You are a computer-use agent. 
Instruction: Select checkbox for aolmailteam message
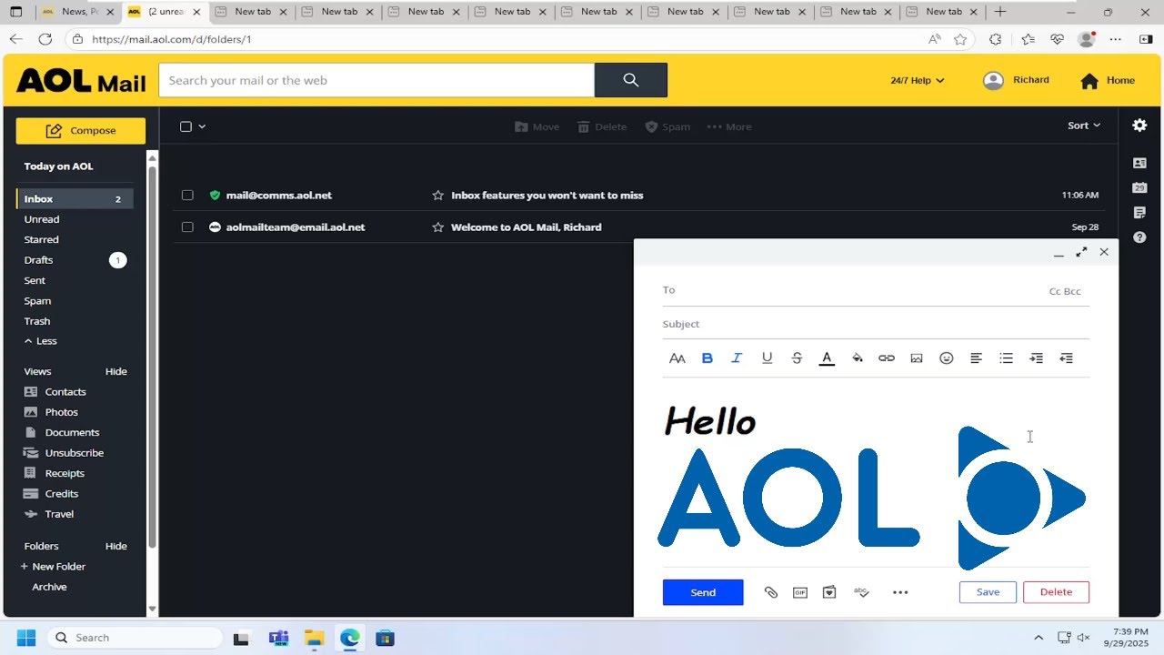click(187, 227)
